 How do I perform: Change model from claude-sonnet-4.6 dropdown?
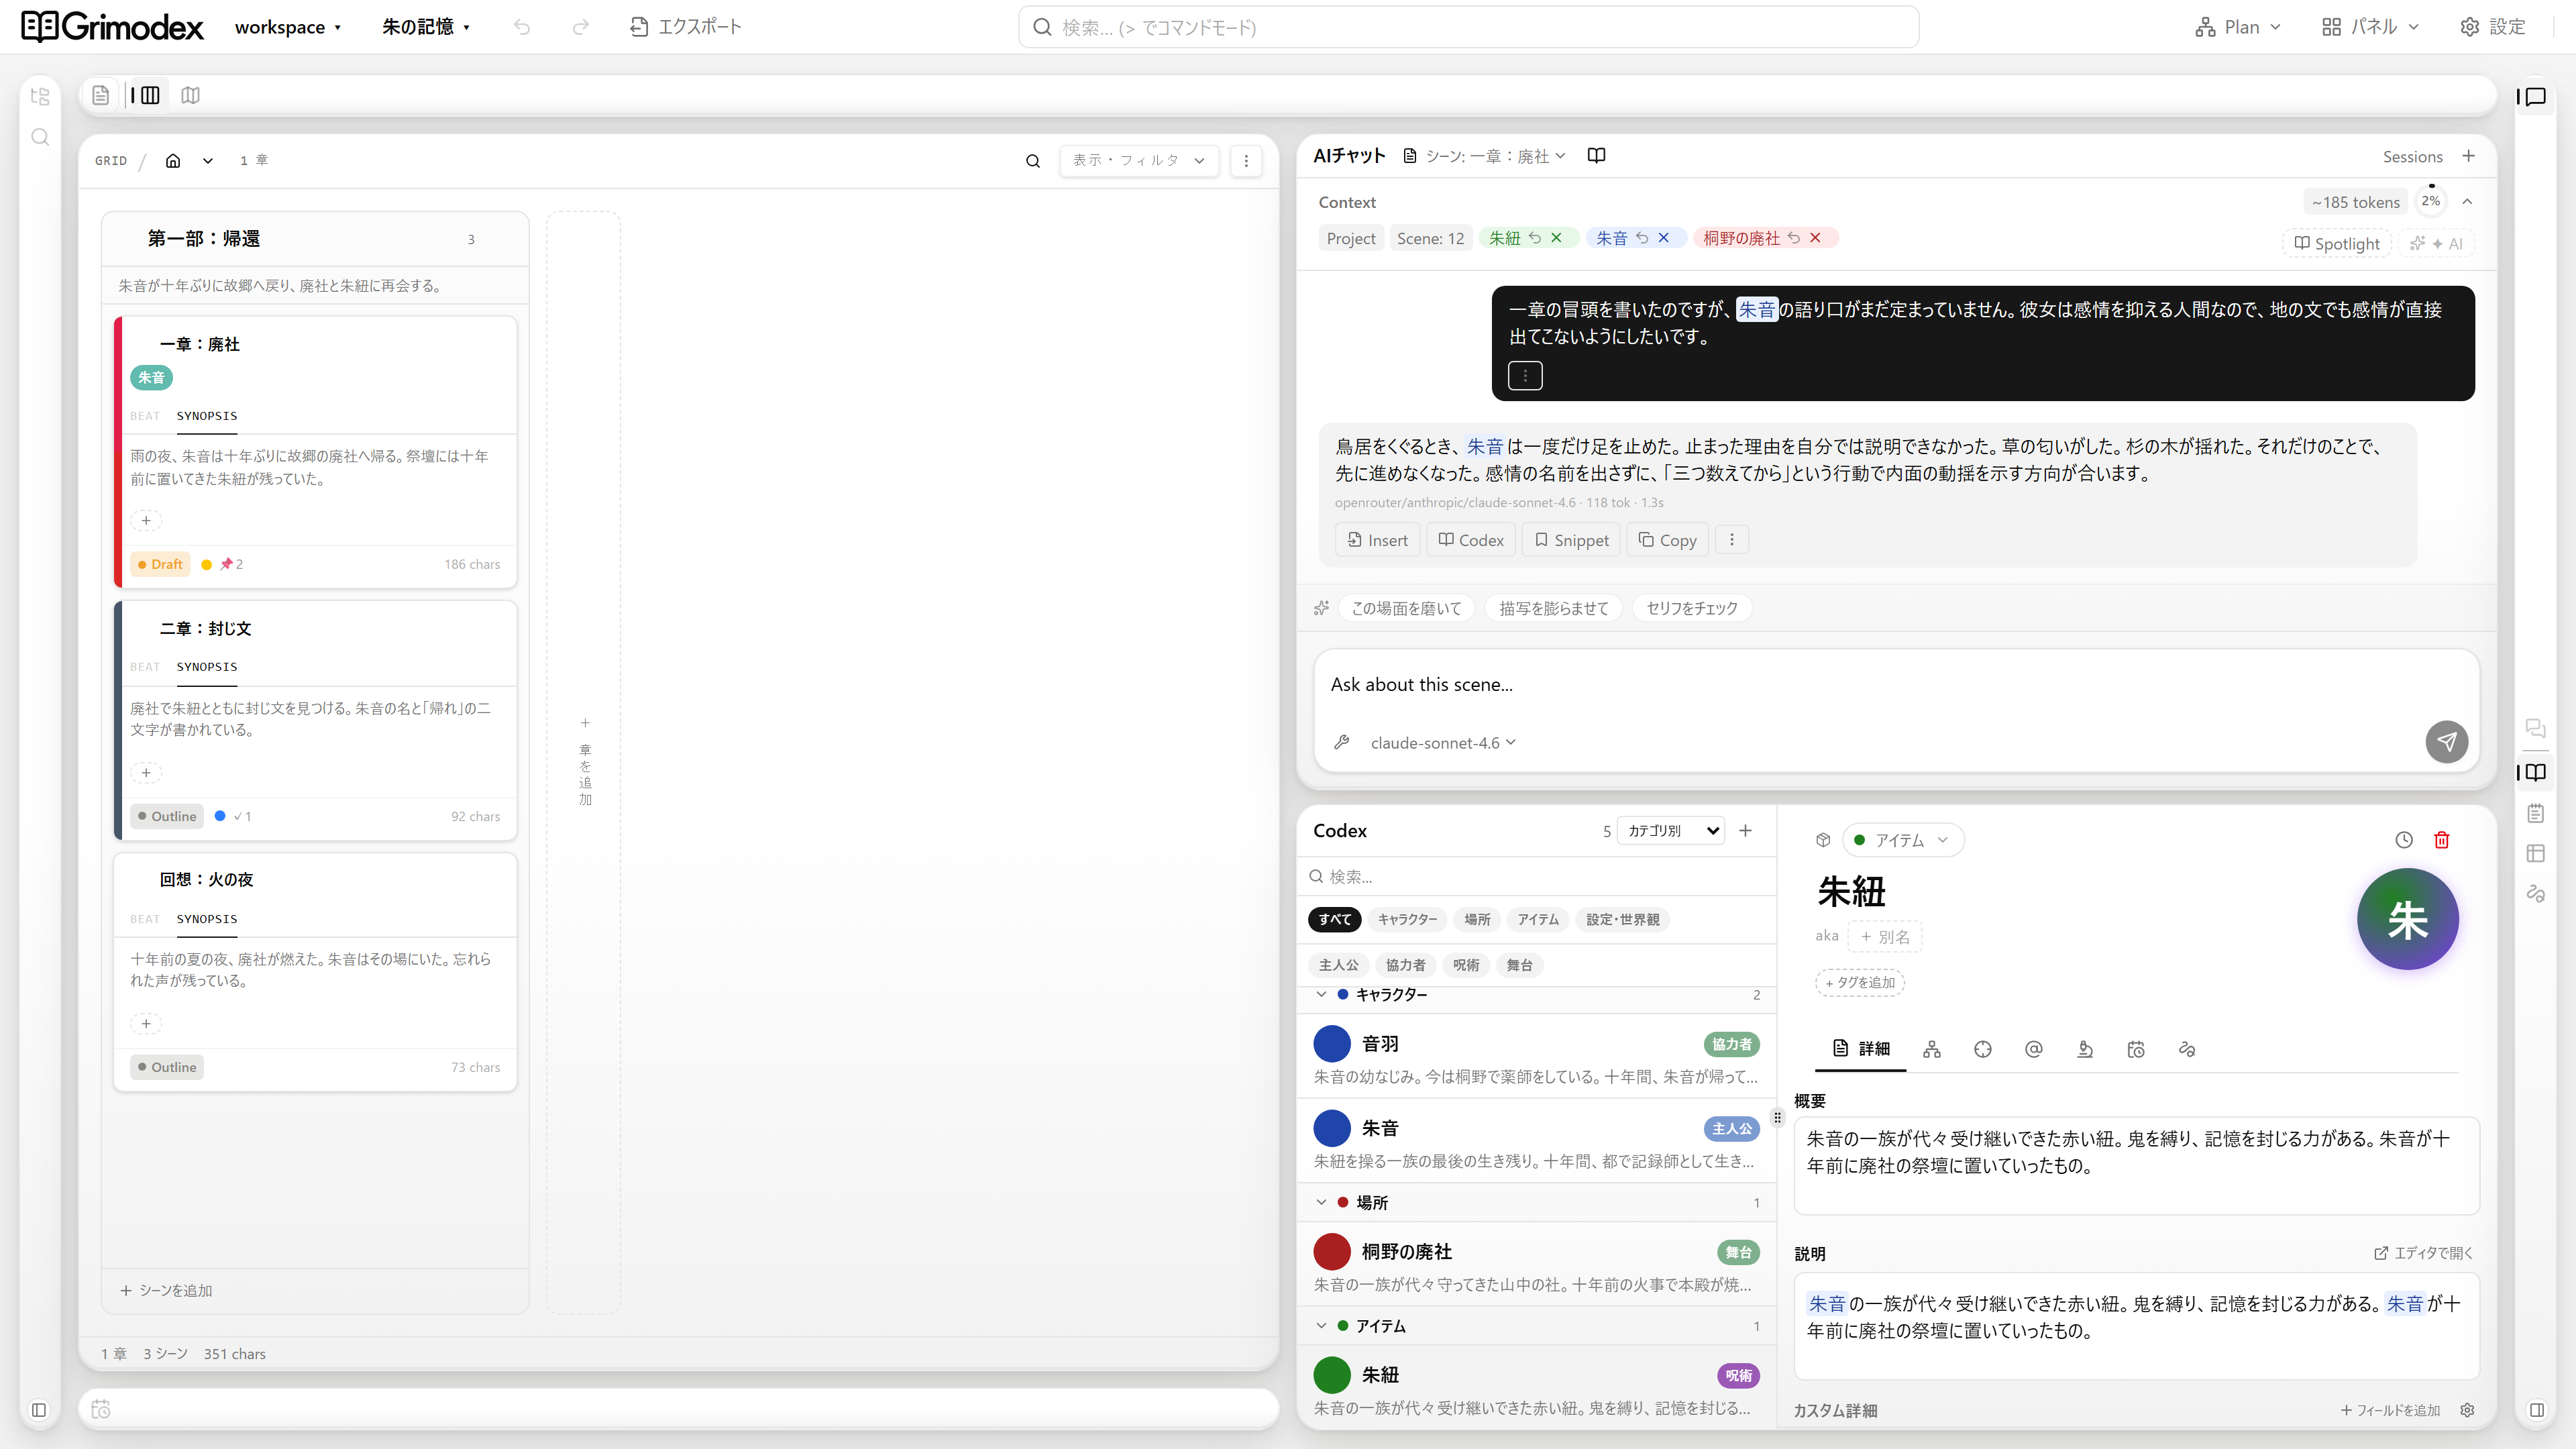(1443, 742)
